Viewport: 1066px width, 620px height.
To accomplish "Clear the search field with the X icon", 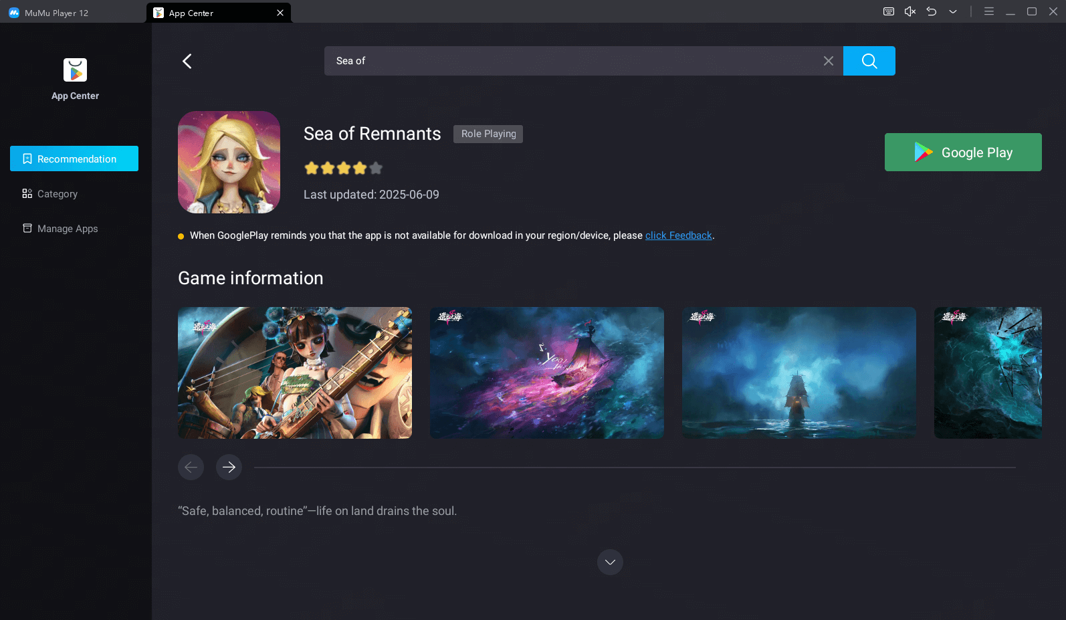I will pos(828,61).
